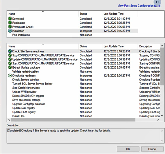Viewport: 165px width, 154px height.
Task: Sort lower list by Last Update Time header
Action: 120,46
